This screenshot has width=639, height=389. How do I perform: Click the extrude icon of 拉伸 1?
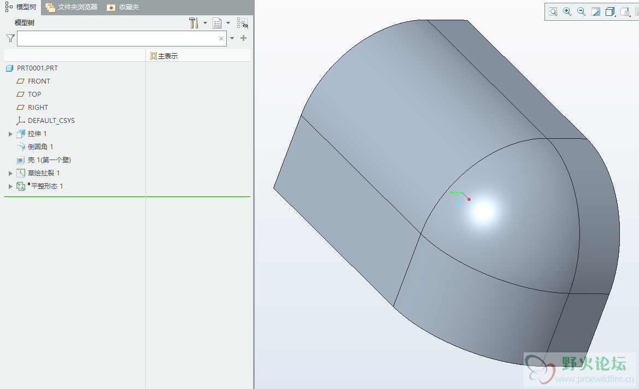[x=20, y=134]
